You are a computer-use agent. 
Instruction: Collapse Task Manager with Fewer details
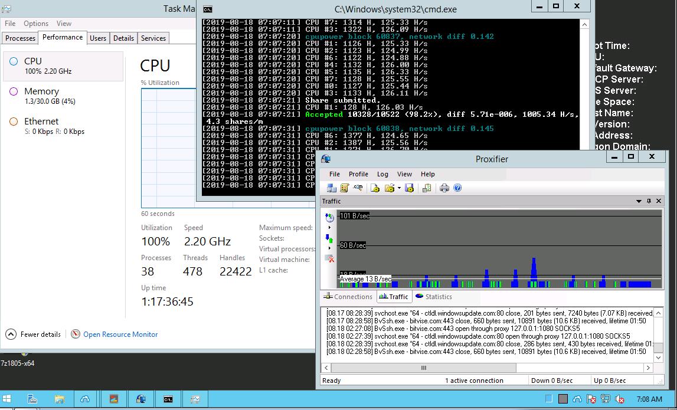pos(34,334)
